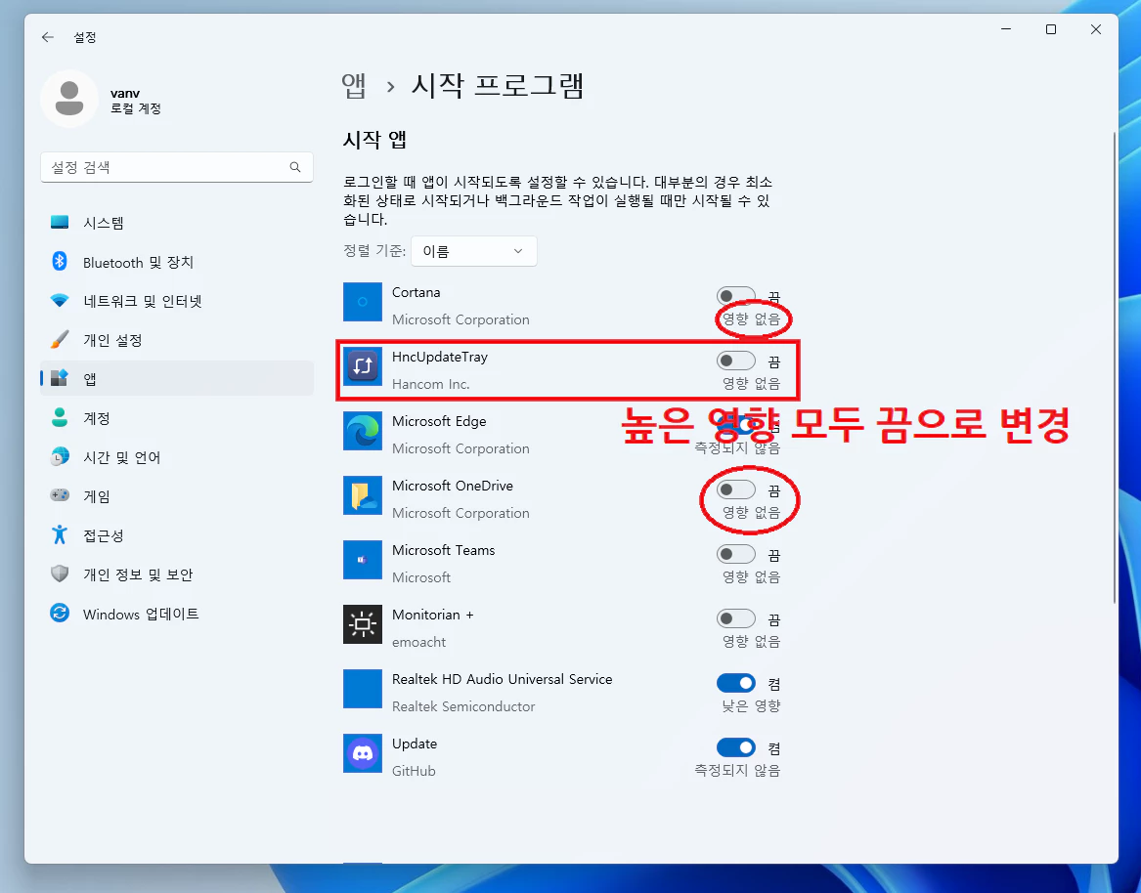The width and height of the screenshot is (1141, 893).
Task: Click the 낮은 영향 impact label
Action: [x=751, y=705]
